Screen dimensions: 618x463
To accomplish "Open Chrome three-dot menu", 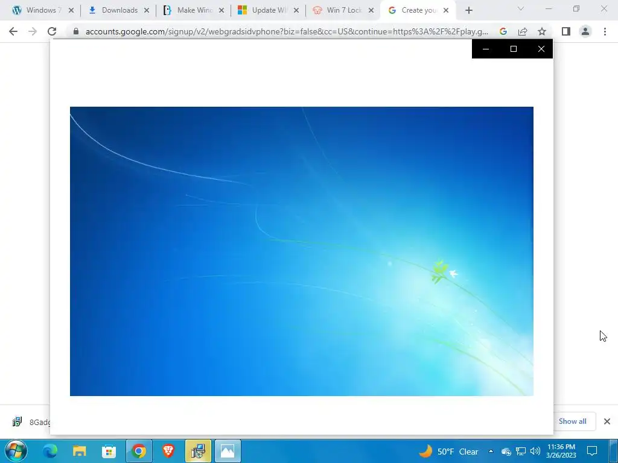I will point(605,31).
